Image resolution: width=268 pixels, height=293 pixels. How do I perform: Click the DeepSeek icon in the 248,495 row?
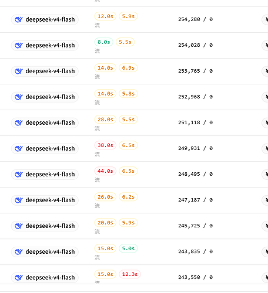click(x=19, y=174)
